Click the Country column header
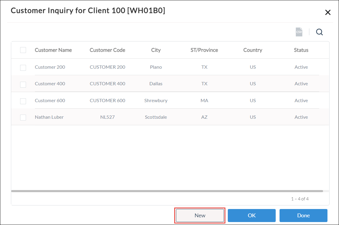Image resolution: width=339 pixels, height=225 pixels. coord(253,50)
